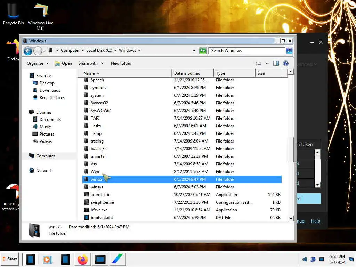Select Libraries in navigation pane
This screenshot has height=267, width=356.
pos(43,112)
